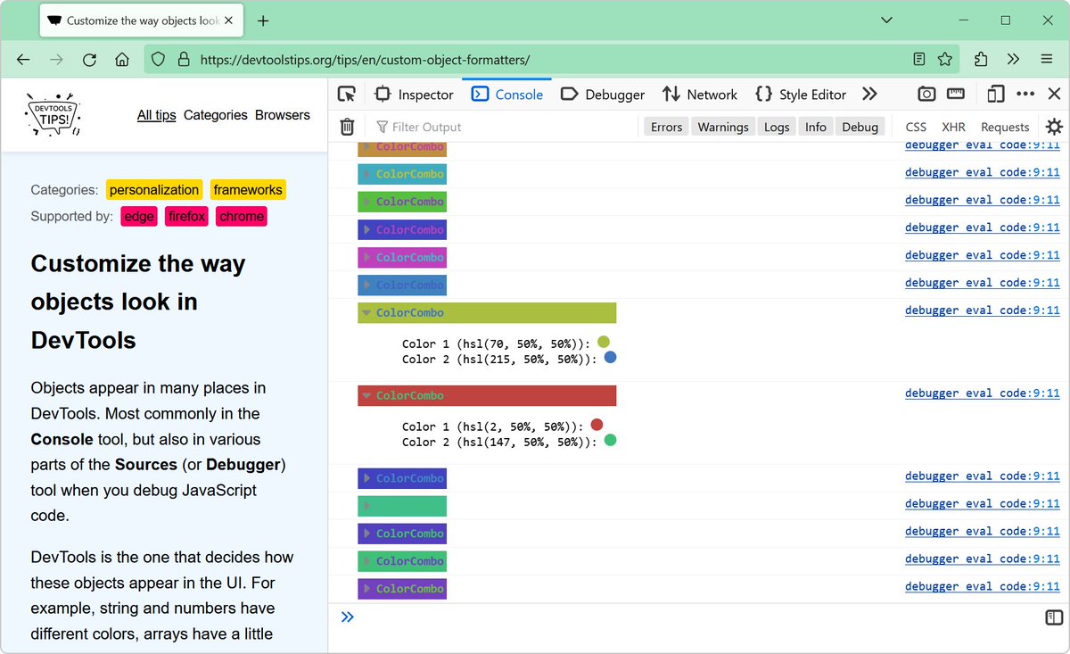Toggle the split console editor mode icon
Viewport: 1070px width, 654px height.
pos(1054,617)
